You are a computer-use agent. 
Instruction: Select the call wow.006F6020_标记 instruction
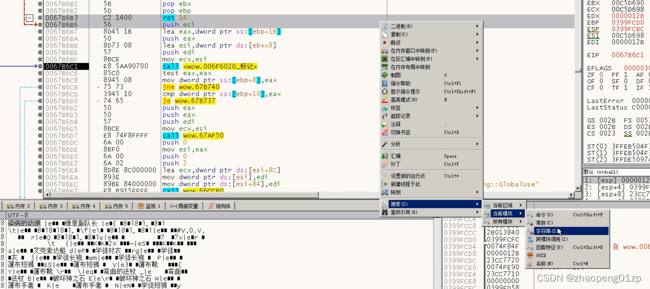point(210,67)
